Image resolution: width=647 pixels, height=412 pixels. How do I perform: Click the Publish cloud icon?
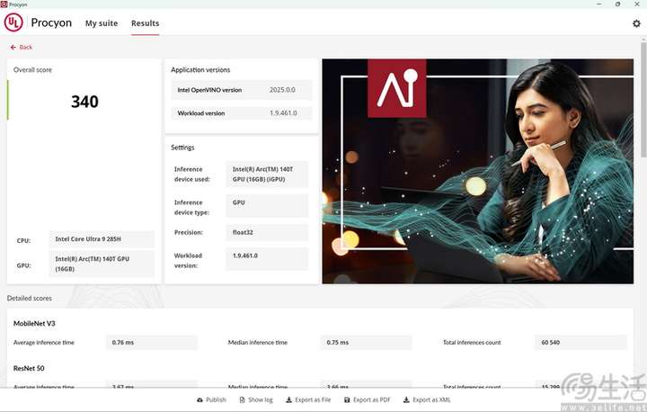click(199, 400)
